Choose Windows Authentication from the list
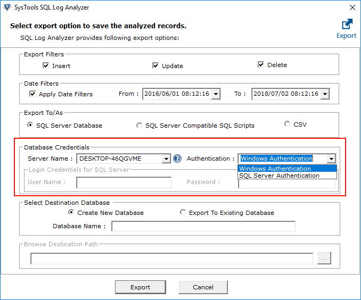Viewport: 361px width, 300px height. point(287,169)
